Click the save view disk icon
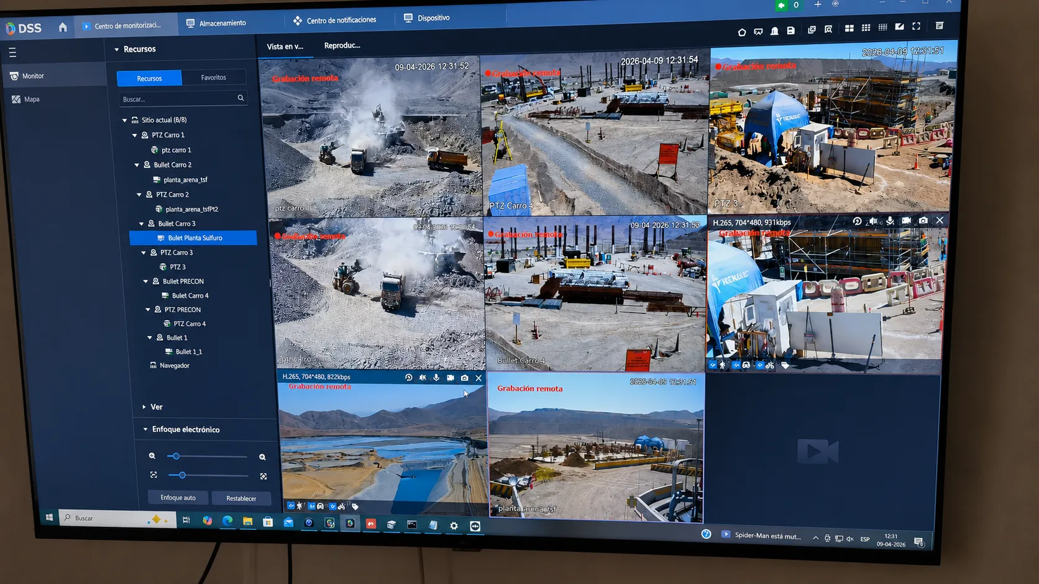Viewport: 1039px width, 584px height. 790,30
